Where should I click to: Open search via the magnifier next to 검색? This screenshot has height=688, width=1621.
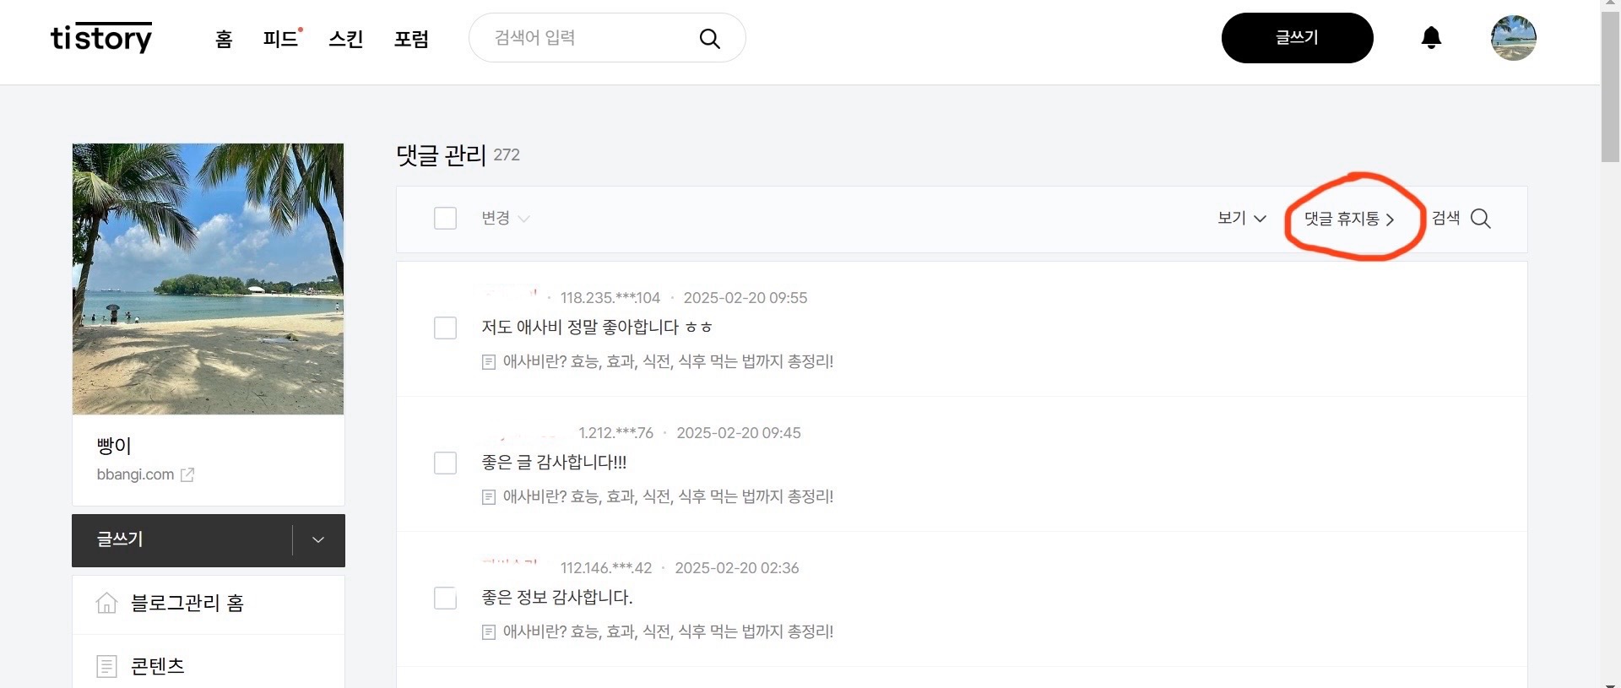[x=1480, y=219]
